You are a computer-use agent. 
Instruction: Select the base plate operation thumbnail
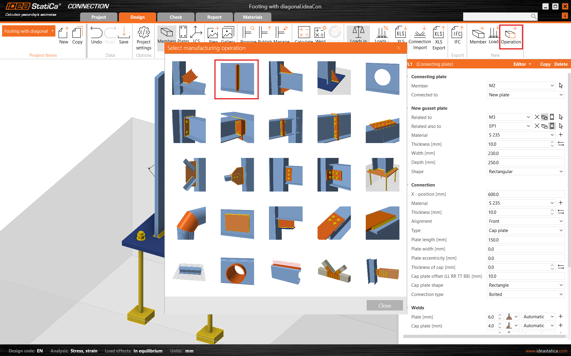(382, 175)
